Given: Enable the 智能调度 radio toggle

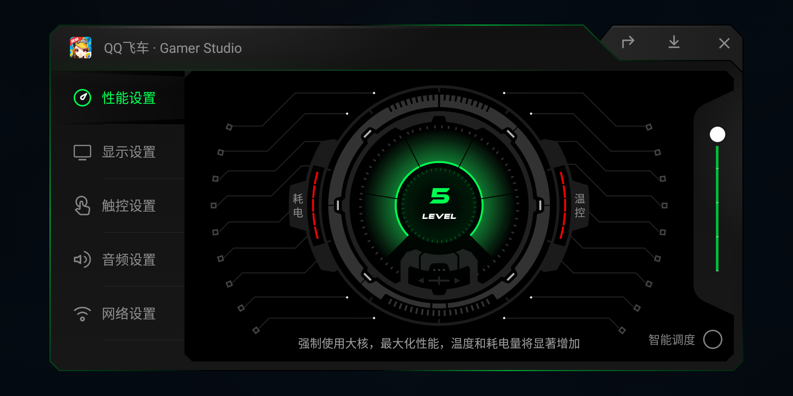Looking at the screenshot, I should point(713,340).
